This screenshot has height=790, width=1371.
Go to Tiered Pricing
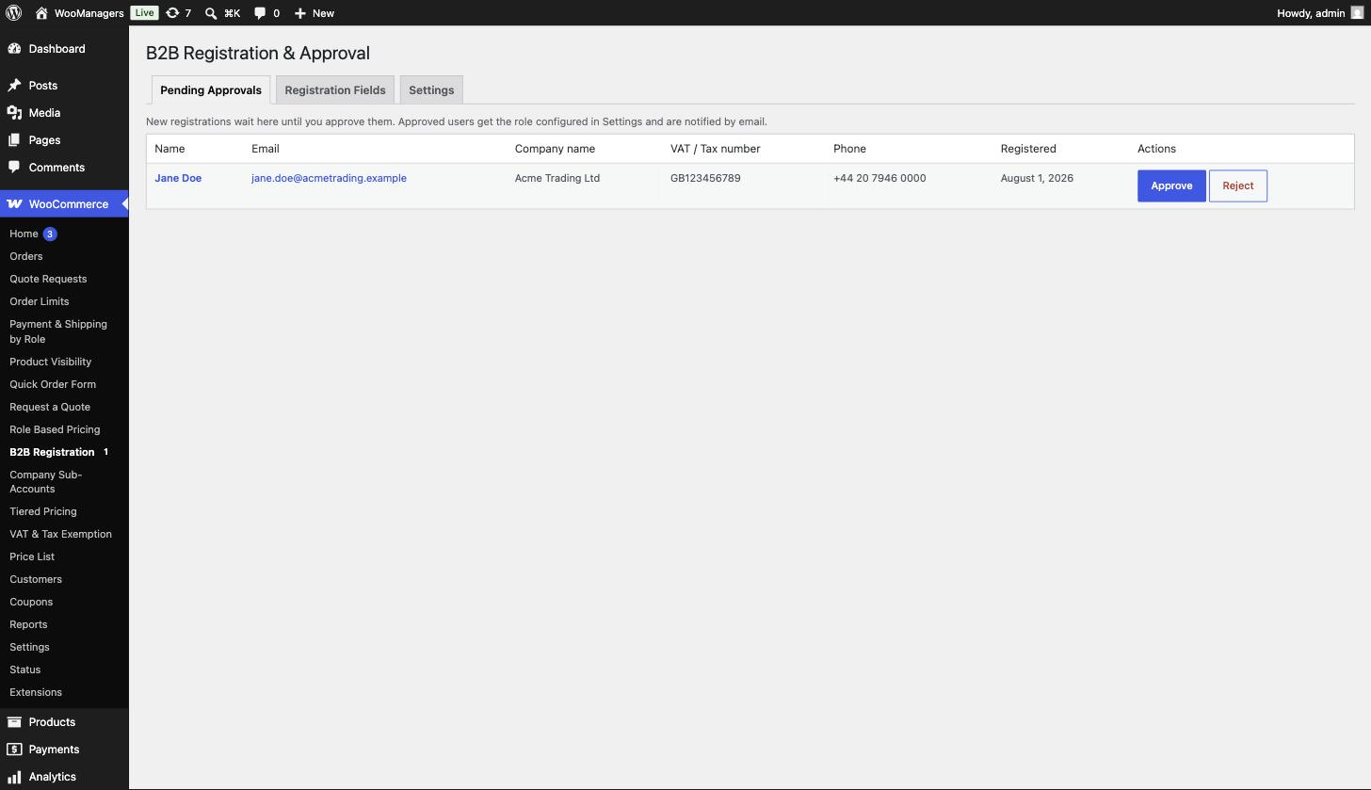click(x=43, y=511)
